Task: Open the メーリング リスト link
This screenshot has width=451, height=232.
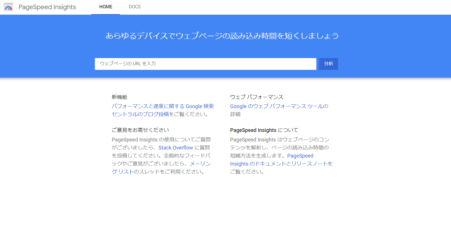Action: (x=200, y=164)
